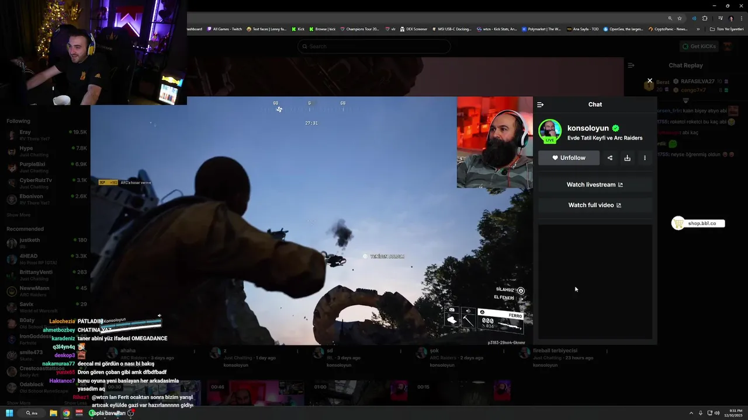748x420 pixels.
Task: Open konsoloyun channel name link
Action: pyautogui.click(x=588, y=128)
